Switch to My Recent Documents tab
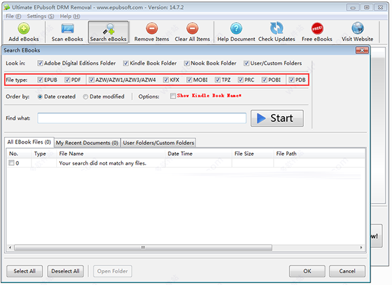The width and height of the screenshot is (392, 285). click(87, 143)
